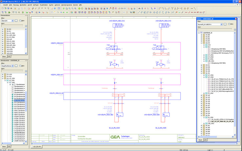Screen dimensions: 242x151
Task: Expand the SK.010 node in Klemmenleisten tree
Action: click(3, 29)
